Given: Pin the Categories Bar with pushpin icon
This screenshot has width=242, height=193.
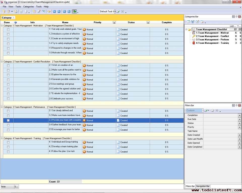Looking at the screenshot, I should click(x=236, y=17).
